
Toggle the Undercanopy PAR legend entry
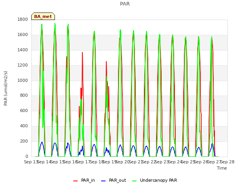(x=155, y=180)
